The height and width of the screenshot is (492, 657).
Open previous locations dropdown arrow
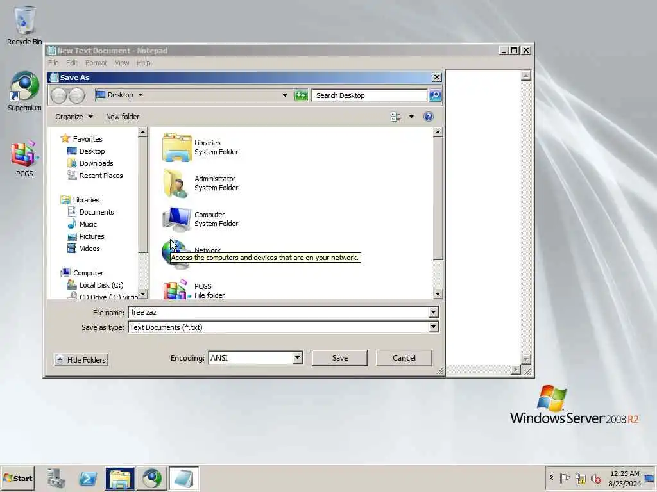click(285, 95)
